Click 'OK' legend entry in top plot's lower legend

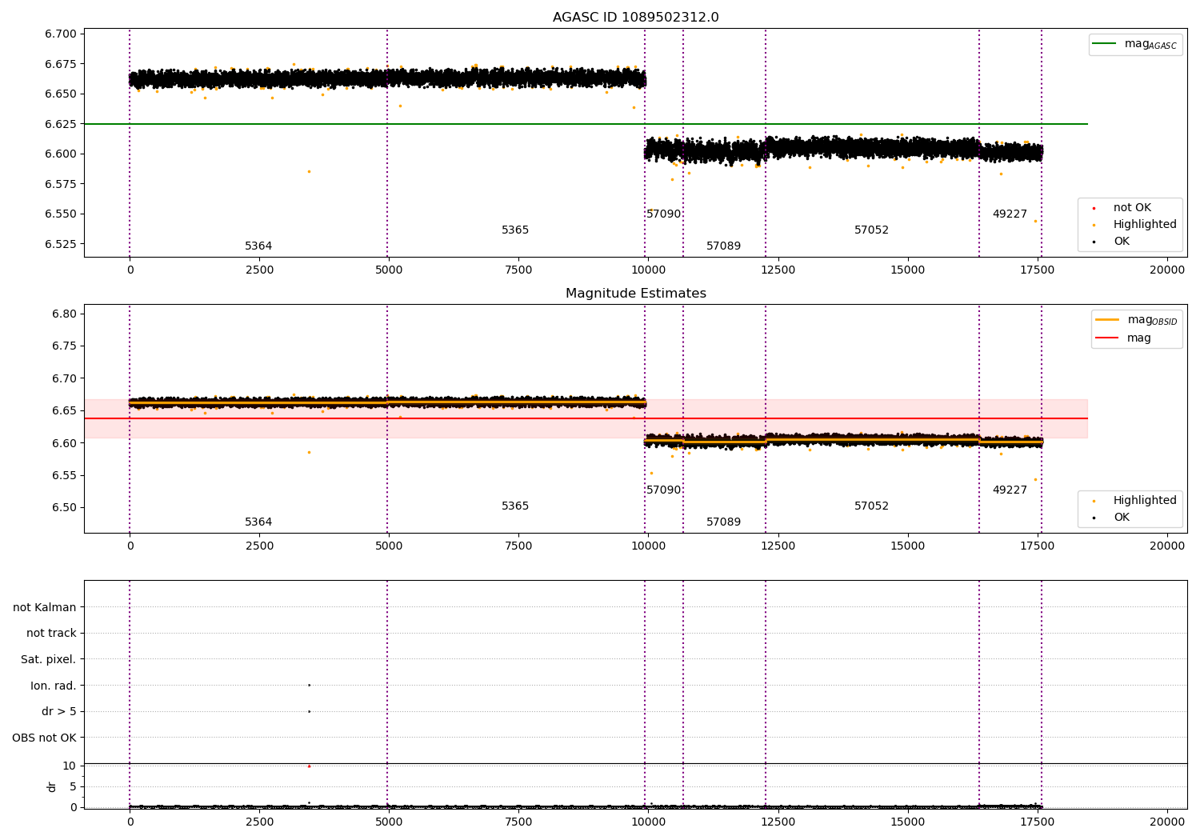(x=1112, y=242)
